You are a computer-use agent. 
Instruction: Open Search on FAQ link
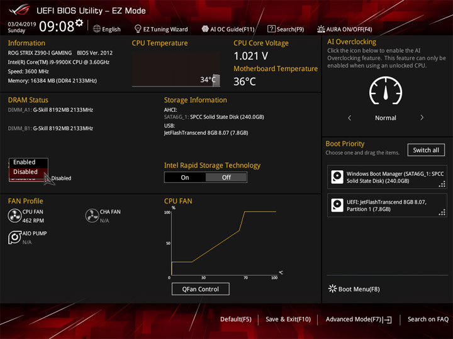[x=428, y=320]
